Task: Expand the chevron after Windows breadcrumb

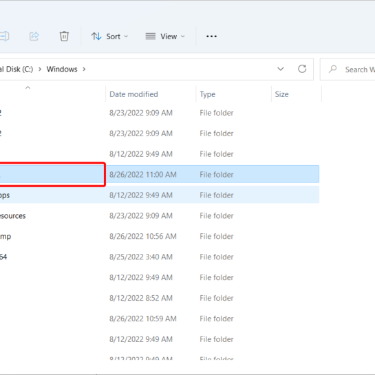Action: [x=84, y=69]
